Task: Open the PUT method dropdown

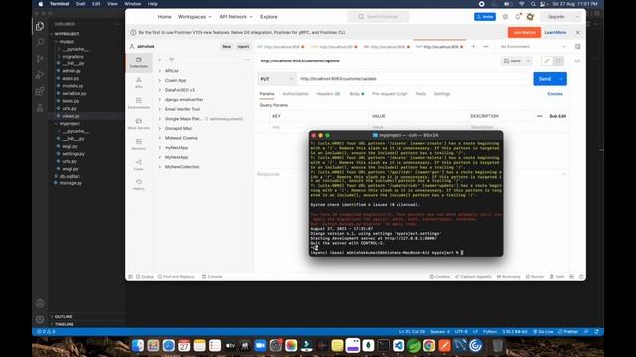Action: tap(276, 79)
